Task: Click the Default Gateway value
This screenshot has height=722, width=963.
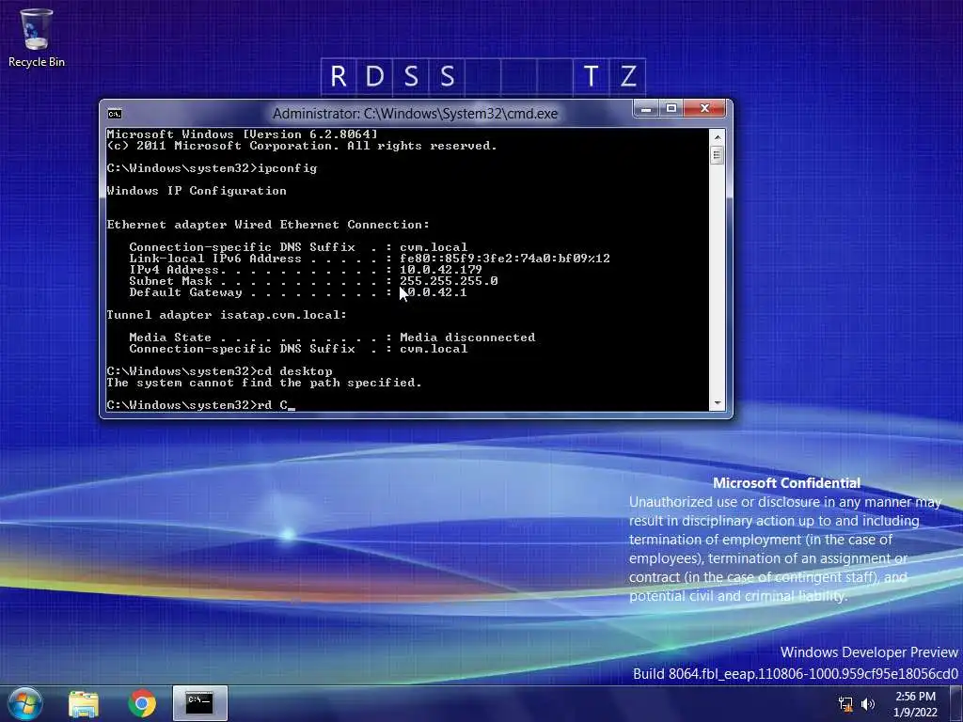Action: (x=433, y=292)
